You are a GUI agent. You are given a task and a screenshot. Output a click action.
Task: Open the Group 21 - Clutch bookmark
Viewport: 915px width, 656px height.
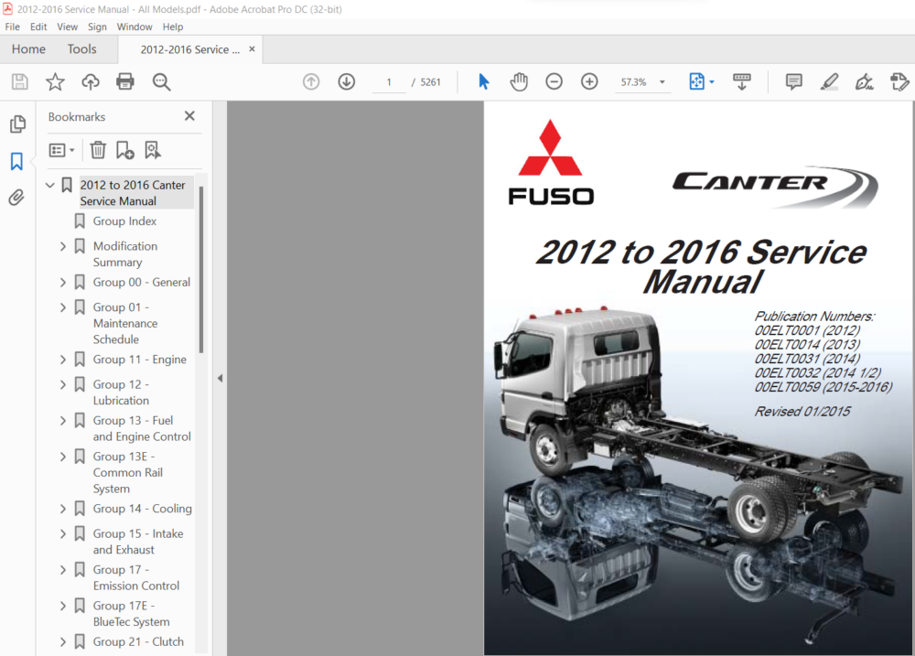click(138, 642)
